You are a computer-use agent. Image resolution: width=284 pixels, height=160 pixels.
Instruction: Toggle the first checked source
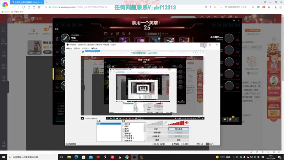pos(124,129)
